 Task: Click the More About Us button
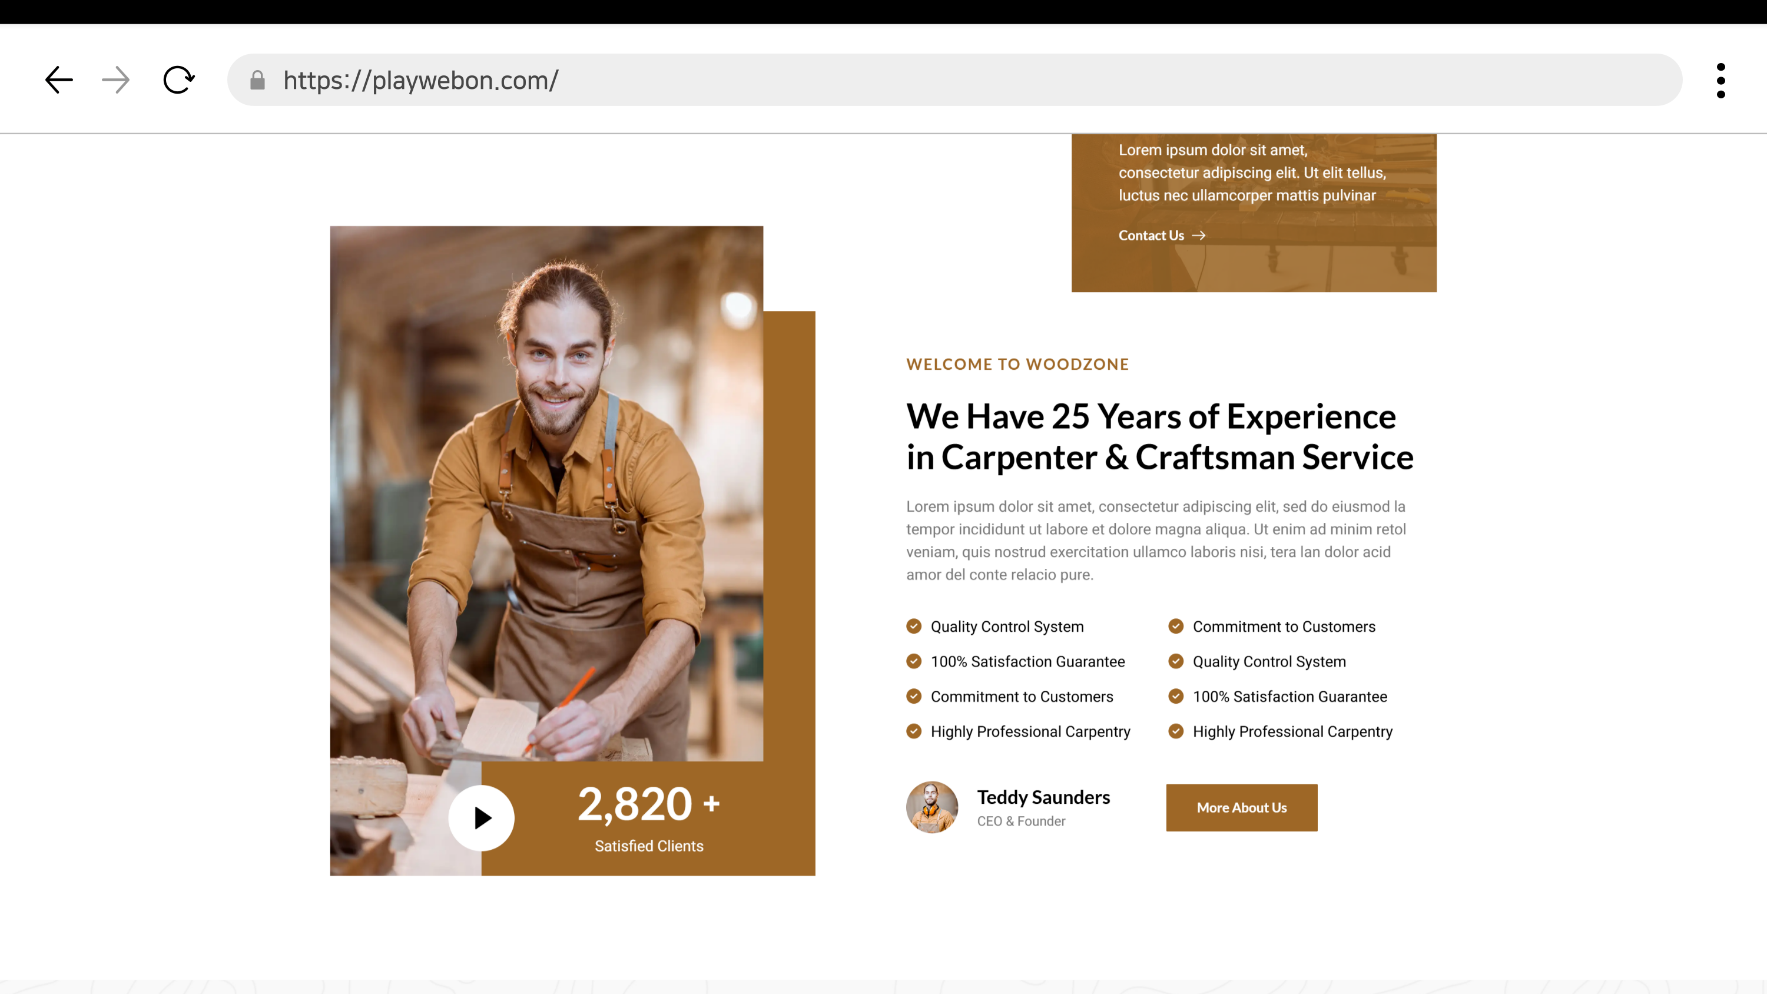pyautogui.click(x=1242, y=807)
